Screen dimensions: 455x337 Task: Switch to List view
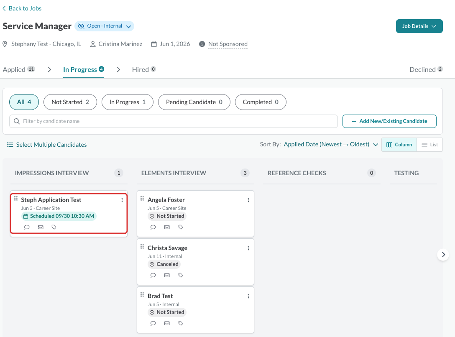click(429, 145)
